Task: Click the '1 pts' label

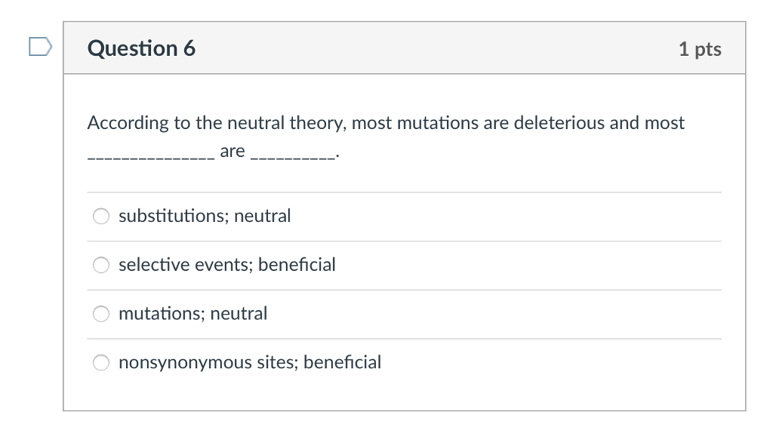Action: click(701, 48)
